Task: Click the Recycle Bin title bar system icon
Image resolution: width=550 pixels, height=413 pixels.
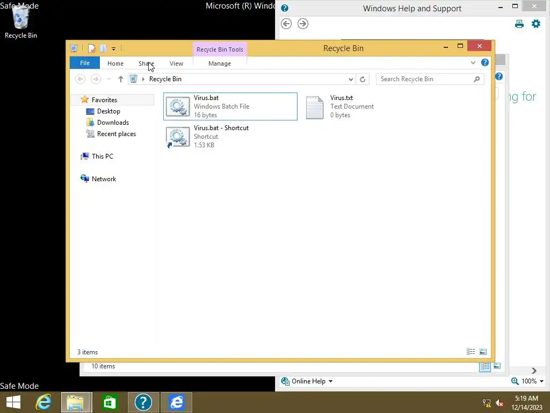Action: coord(74,48)
